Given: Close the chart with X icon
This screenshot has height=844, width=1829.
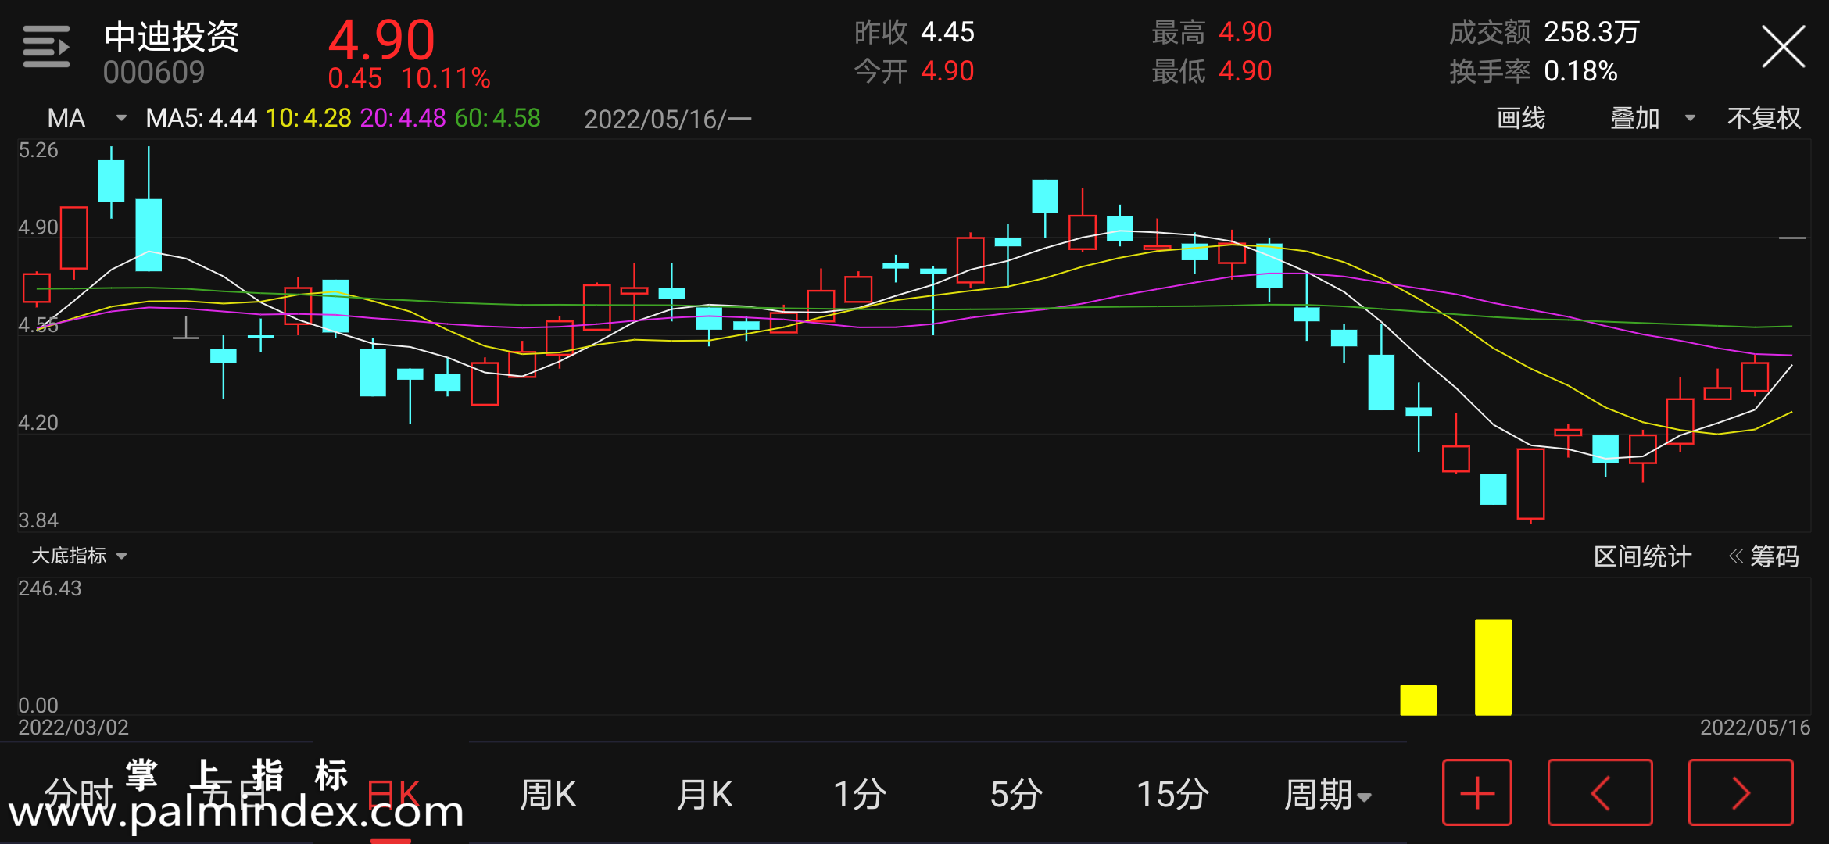Looking at the screenshot, I should [x=1783, y=47].
